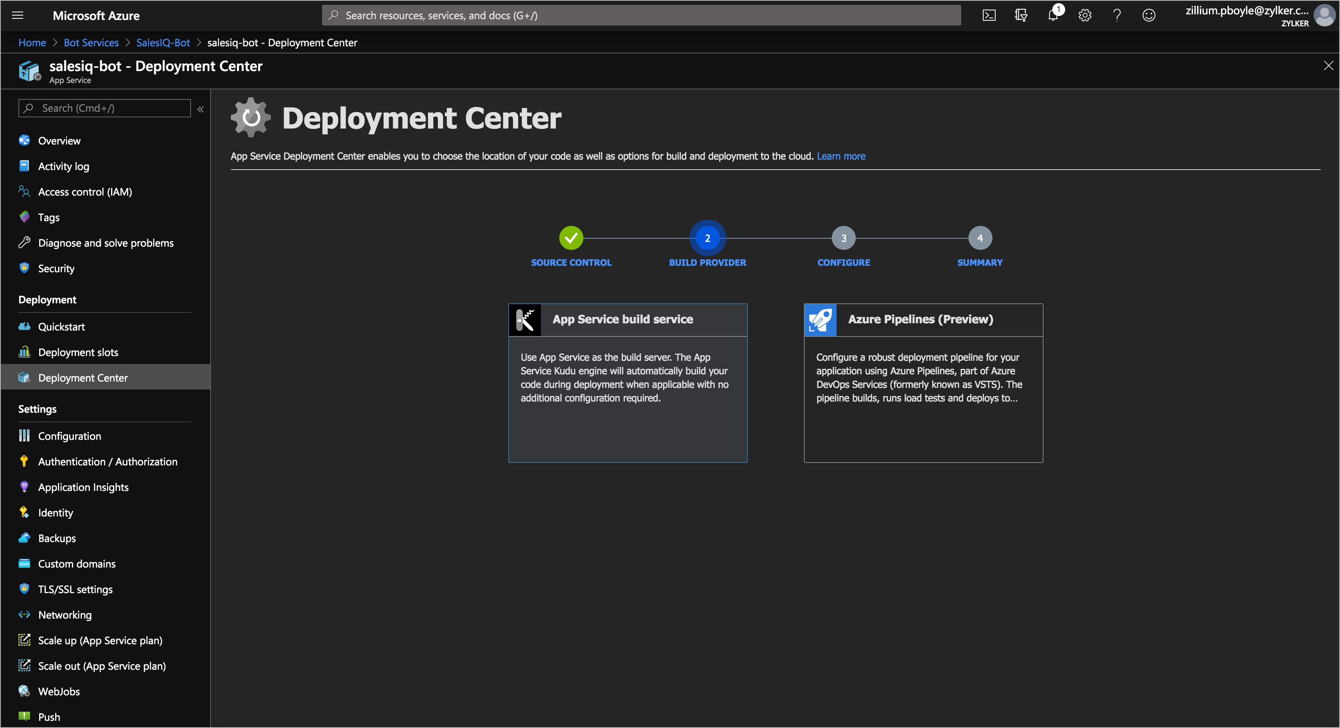Click the Access control (IAM) icon
Image resolution: width=1340 pixels, height=728 pixels.
click(24, 191)
